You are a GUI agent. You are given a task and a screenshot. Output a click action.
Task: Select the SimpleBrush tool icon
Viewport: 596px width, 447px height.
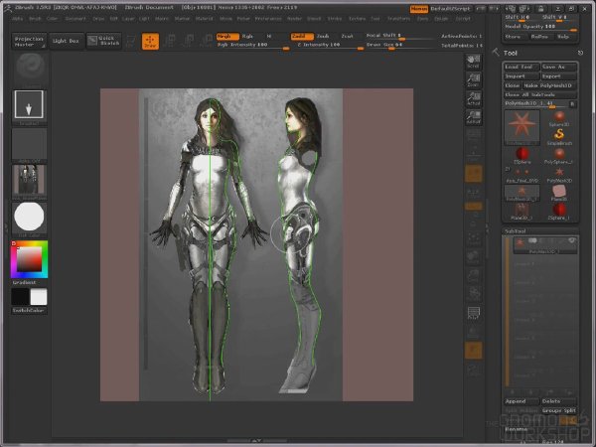pos(558,137)
